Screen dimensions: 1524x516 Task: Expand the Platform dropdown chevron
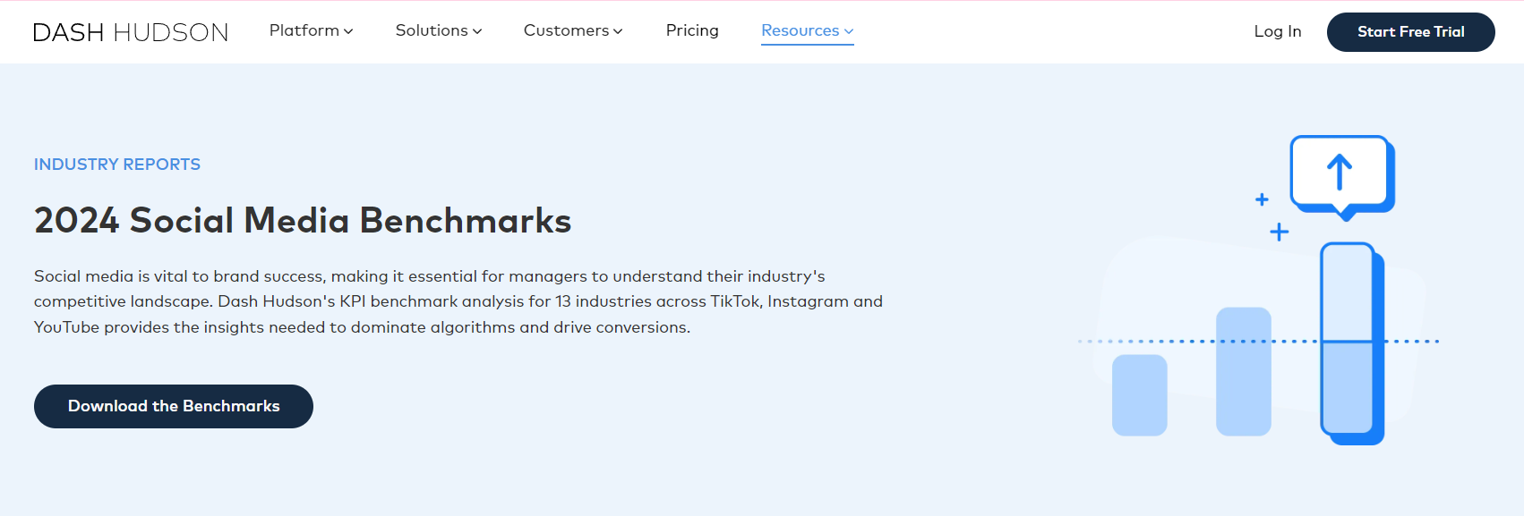(x=348, y=31)
